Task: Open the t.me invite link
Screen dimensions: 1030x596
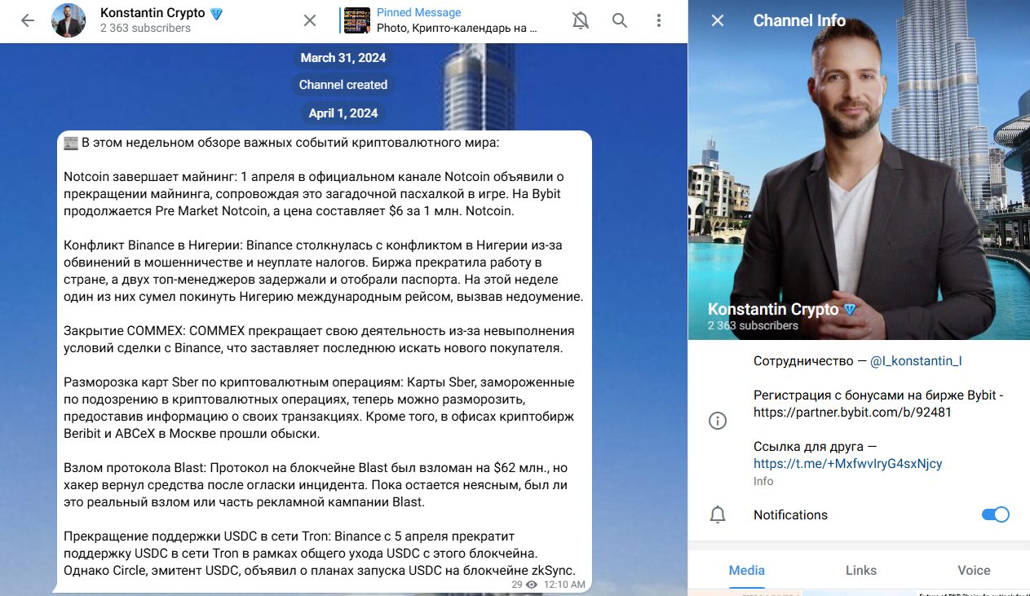Action: [x=848, y=464]
